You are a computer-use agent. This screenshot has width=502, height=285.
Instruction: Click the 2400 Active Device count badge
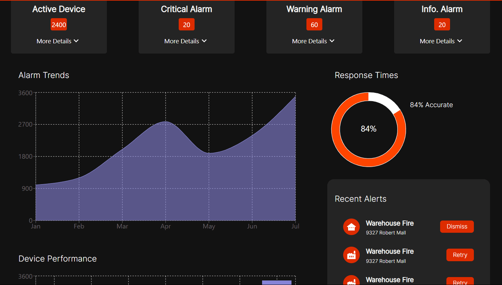pyautogui.click(x=59, y=25)
